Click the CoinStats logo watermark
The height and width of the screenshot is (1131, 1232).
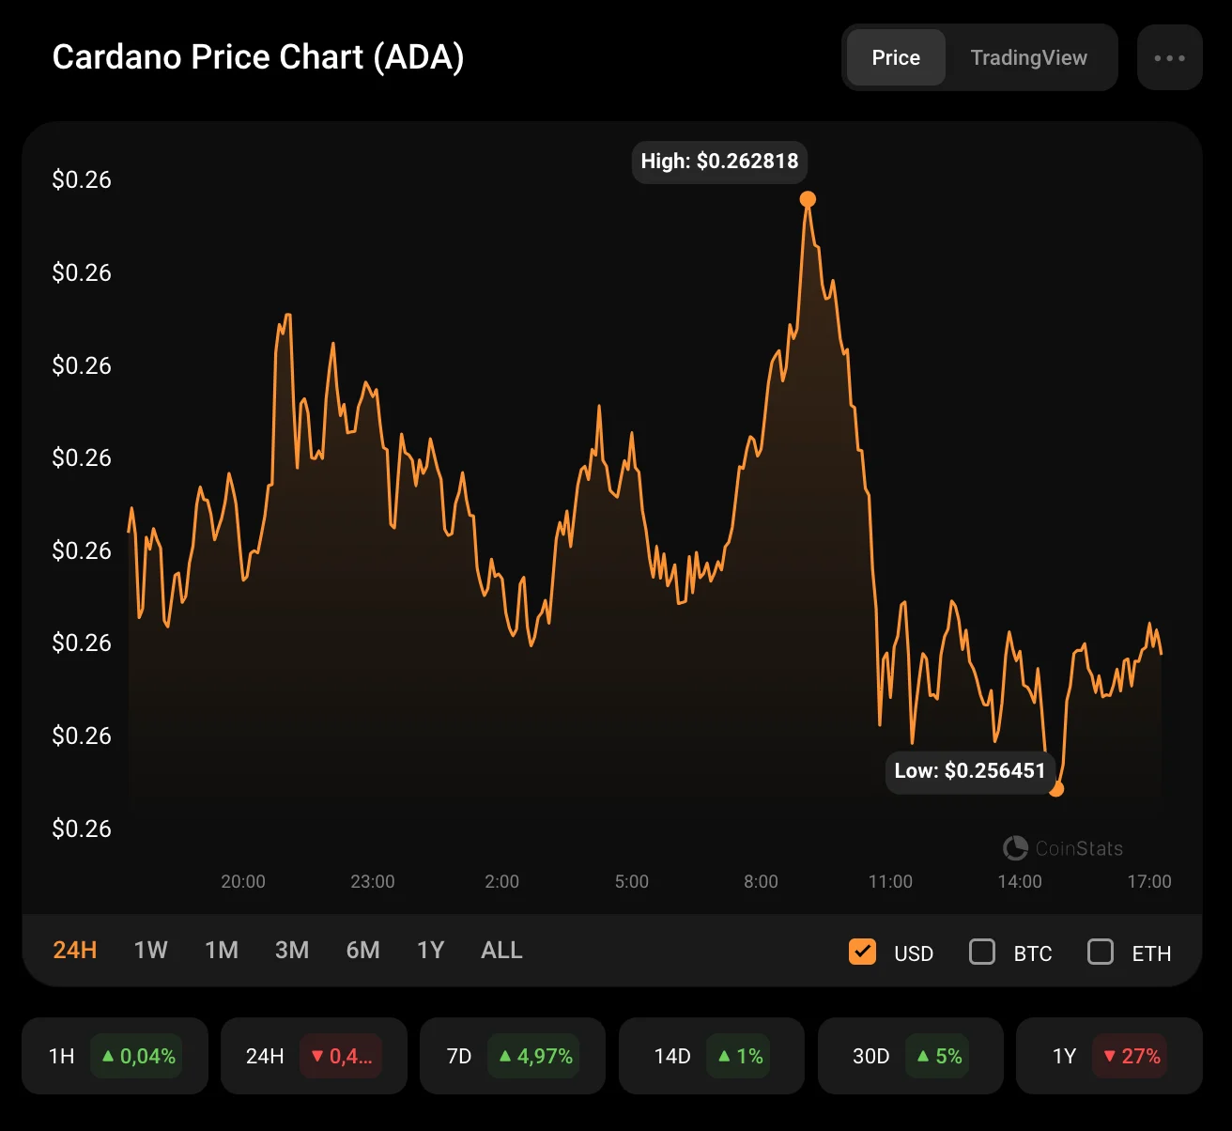point(1063,848)
